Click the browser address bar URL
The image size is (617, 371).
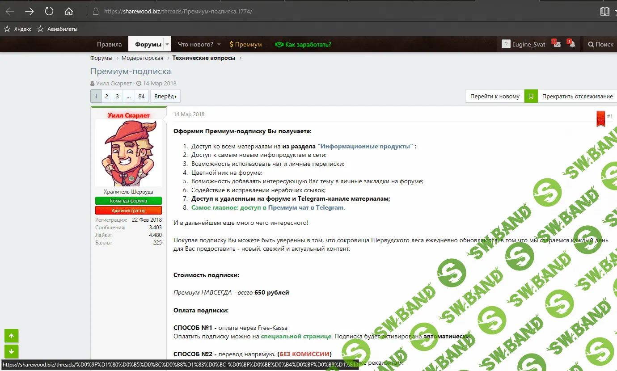(178, 12)
